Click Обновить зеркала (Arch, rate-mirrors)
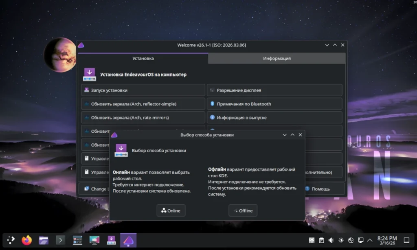Image resolution: width=417 pixels, height=250 pixels. (143, 118)
